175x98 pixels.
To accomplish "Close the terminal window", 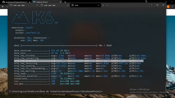I will click(163, 5).
